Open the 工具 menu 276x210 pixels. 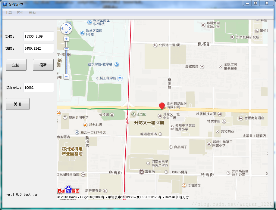[8, 12]
